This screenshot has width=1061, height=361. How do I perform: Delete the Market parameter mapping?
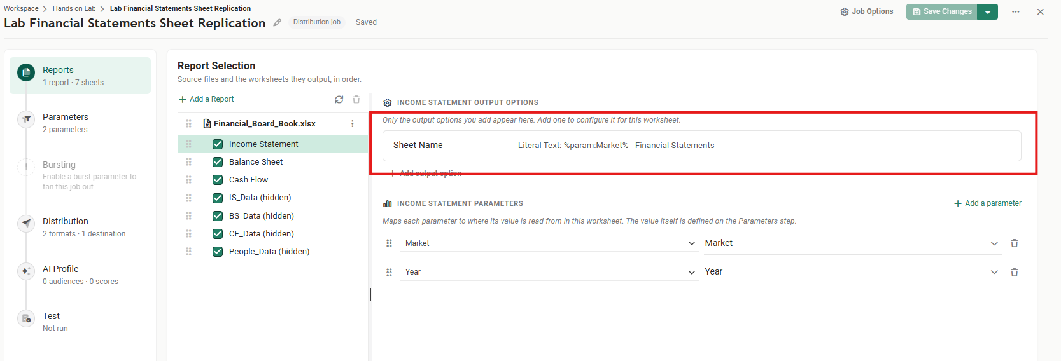[1015, 243]
